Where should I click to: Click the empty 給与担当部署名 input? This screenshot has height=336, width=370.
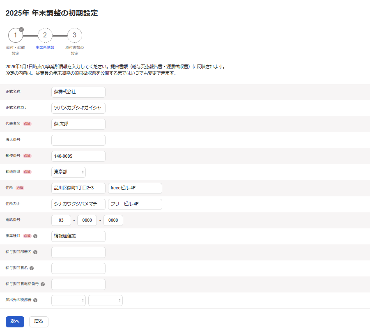[x=78, y=252]
